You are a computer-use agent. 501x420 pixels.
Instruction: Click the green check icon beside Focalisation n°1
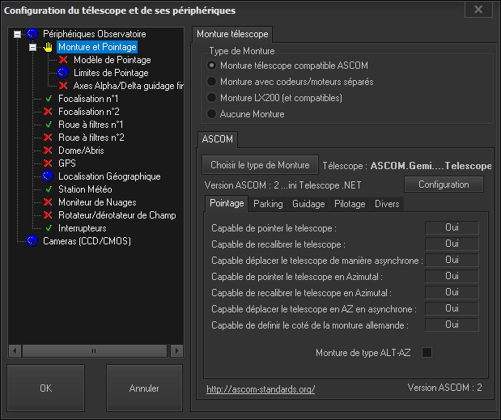(x=48, y=99)
